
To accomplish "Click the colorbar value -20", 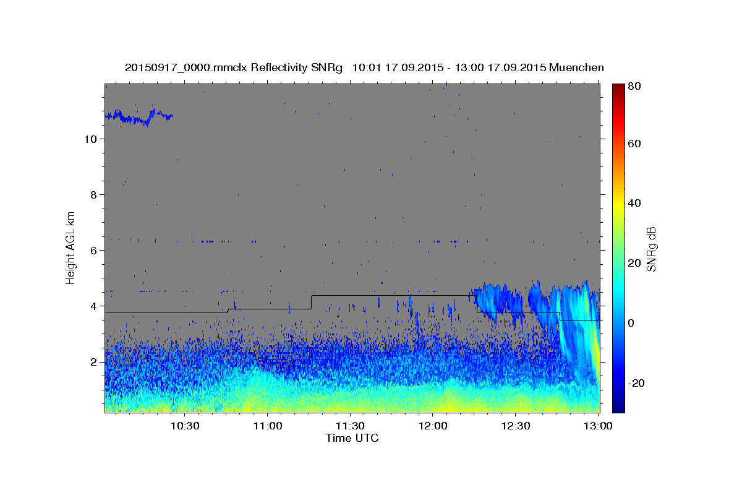I will tap(636, 383).
